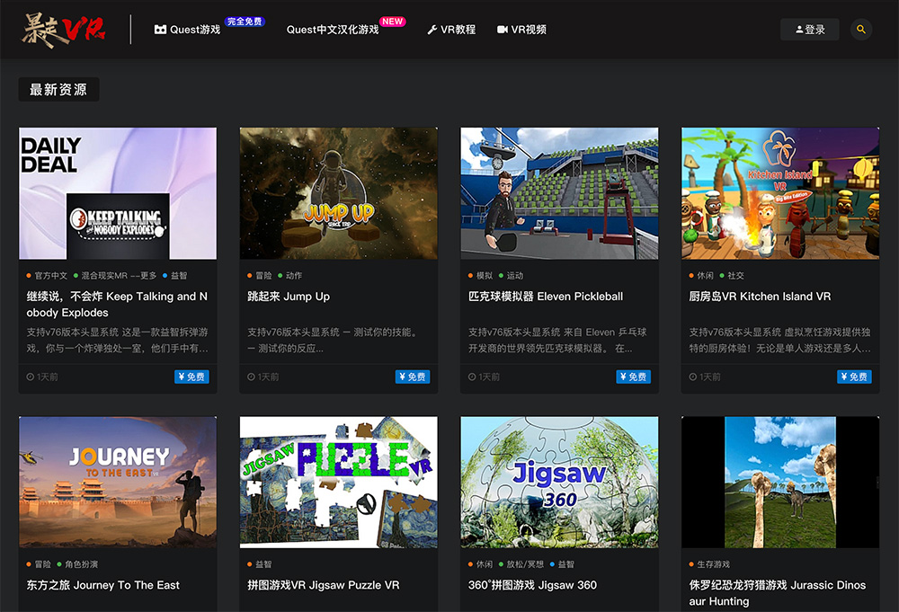The height and width of the screenshot is (612, 899).
Task: Click the ¥免费 badge on Jump Up card
Action: [413, 377]
